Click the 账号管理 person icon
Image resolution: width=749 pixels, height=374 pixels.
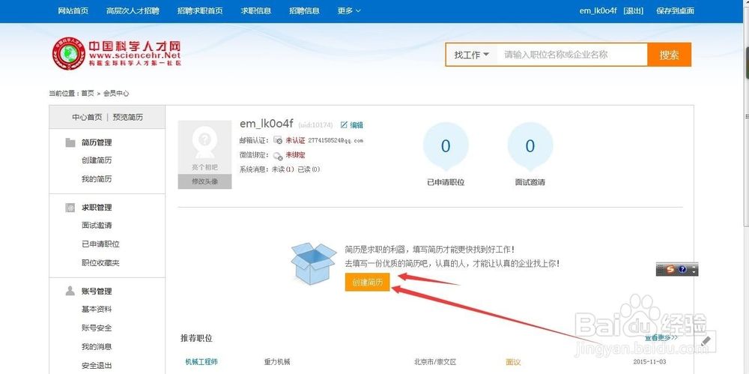[x=70, y=291]
